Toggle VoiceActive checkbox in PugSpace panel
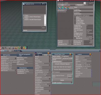Image resolution: width=101 pixels, height=95 pixels. point(50,86)
